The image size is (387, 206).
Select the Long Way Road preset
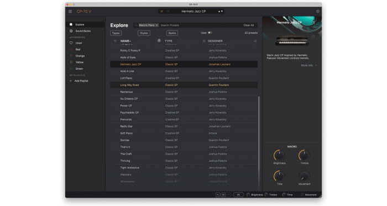coord(184,85)
